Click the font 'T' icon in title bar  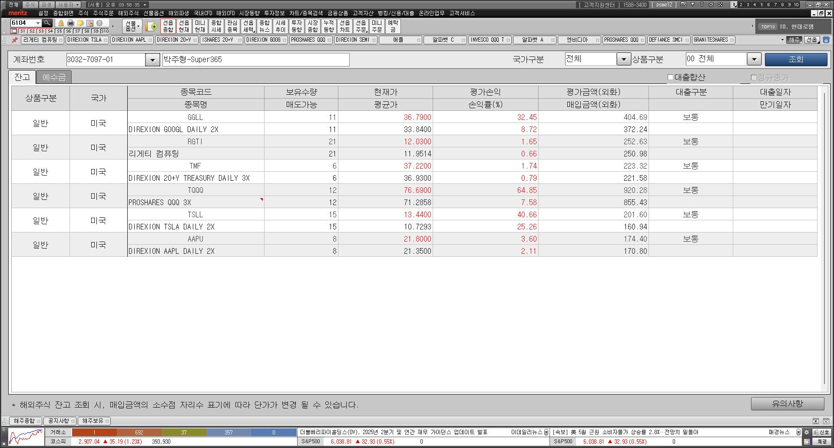702,5
